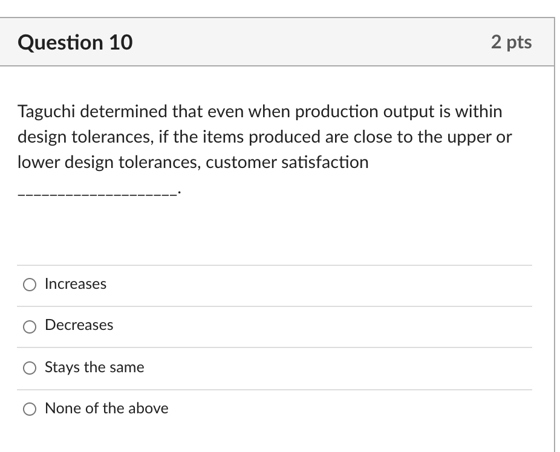Screen dimensions: 560x452
Task: Select the None of the above radio button
Action: pos(30,408)
